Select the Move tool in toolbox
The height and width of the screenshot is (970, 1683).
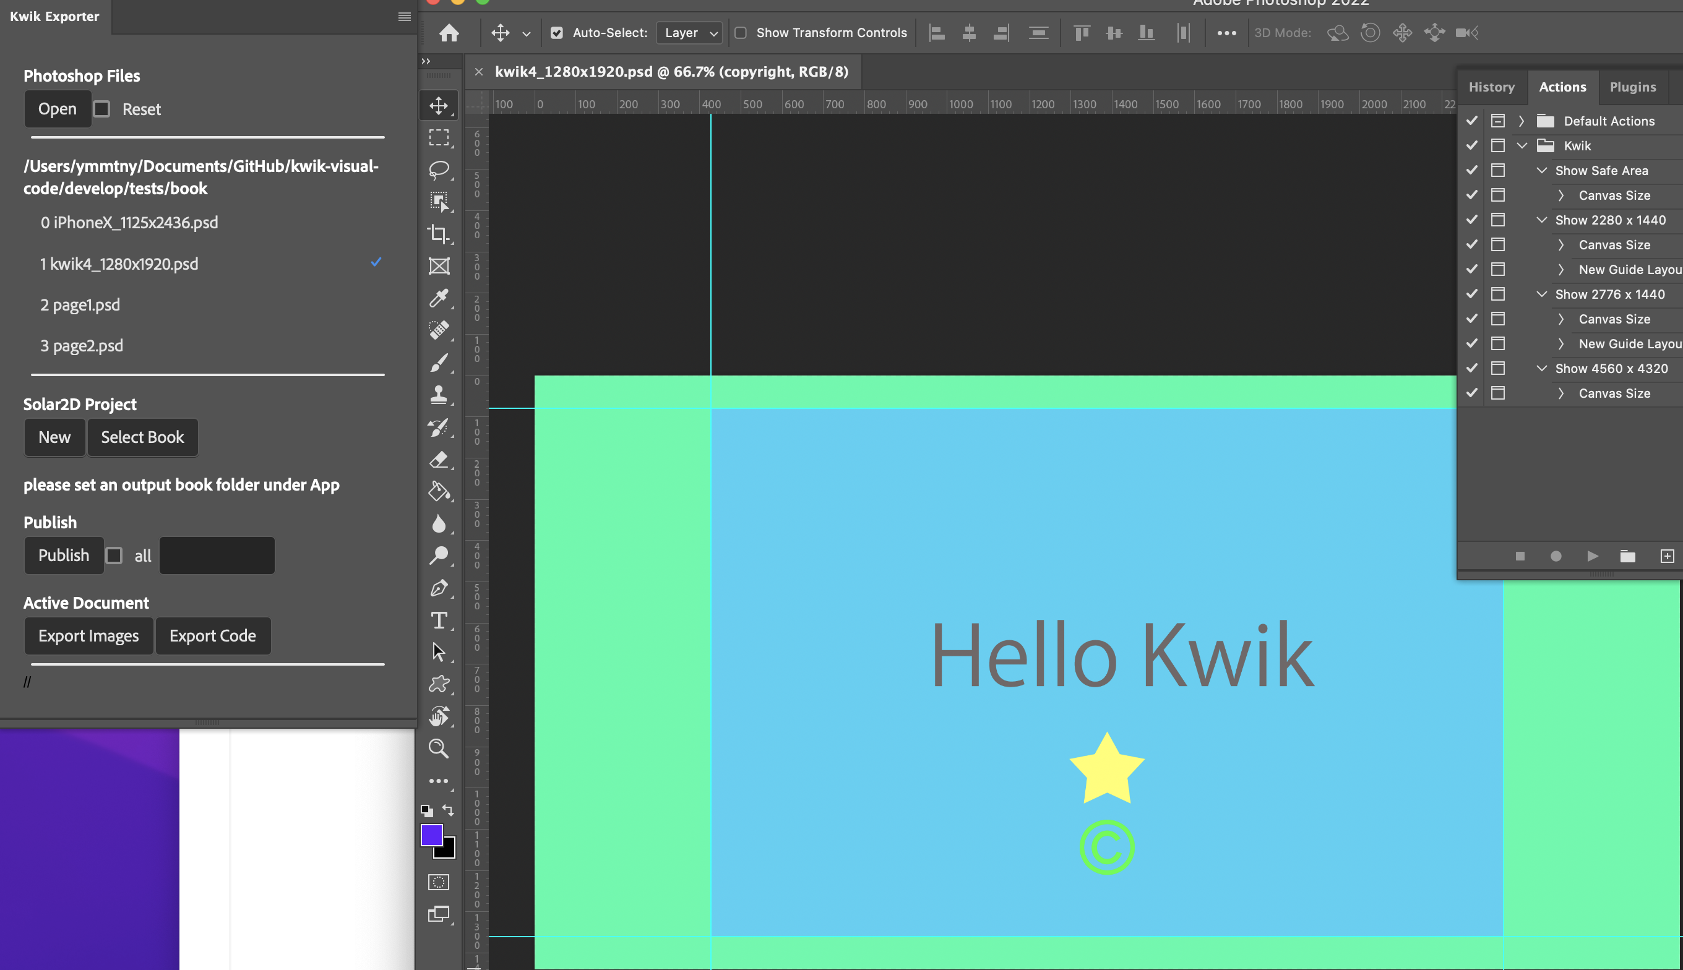[439, 105]
